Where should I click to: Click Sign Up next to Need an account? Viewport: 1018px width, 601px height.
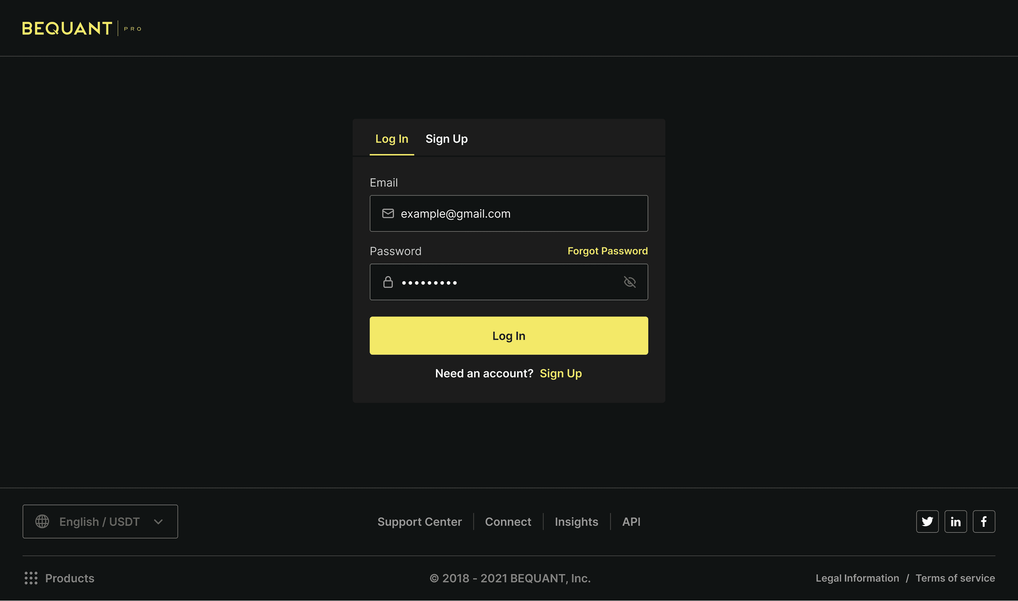tap(561, 374)
